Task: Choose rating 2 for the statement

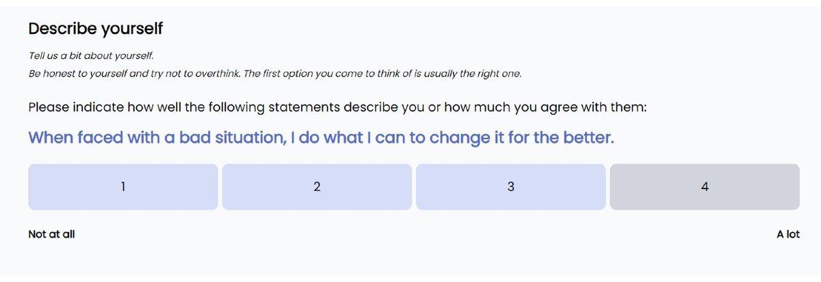Action: point(317,186)
